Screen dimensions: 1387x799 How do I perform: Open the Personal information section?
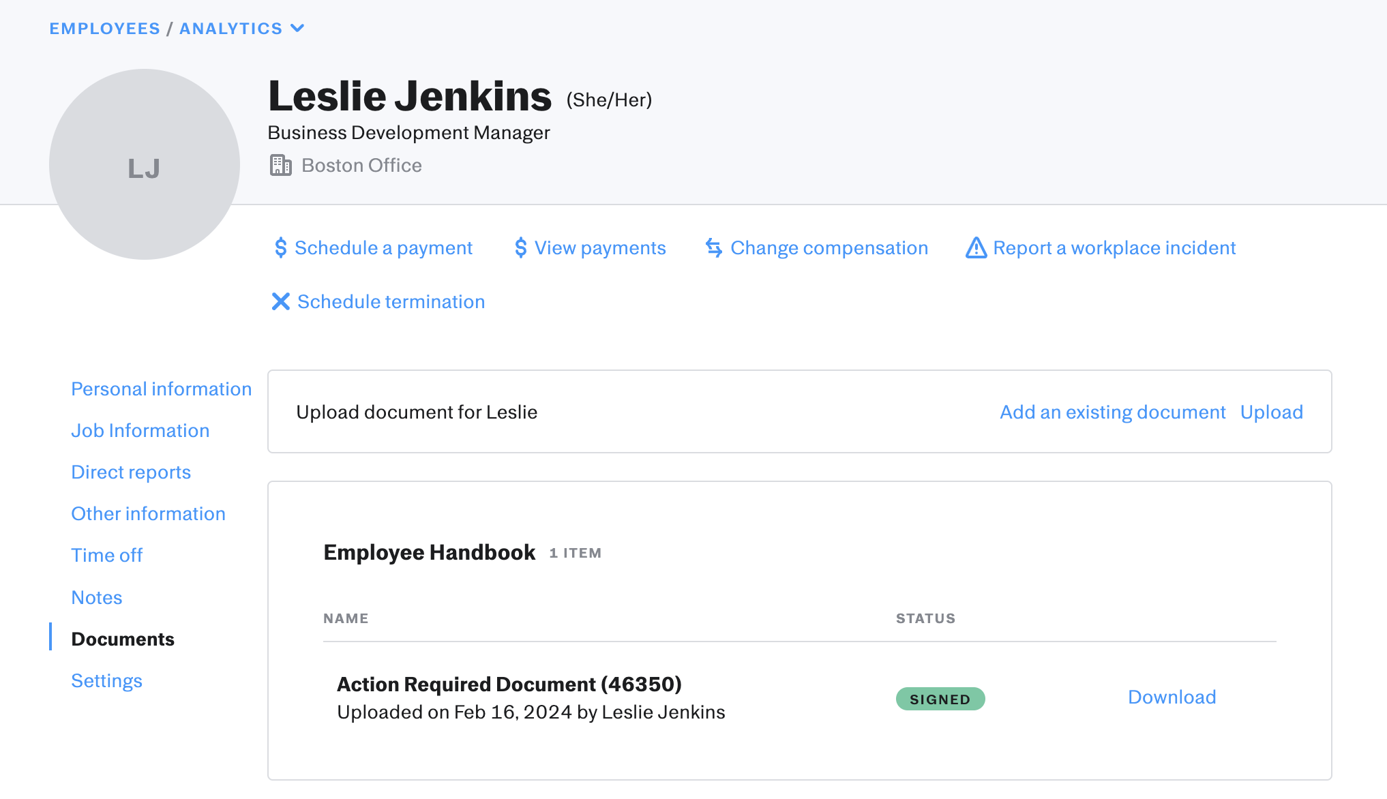(162, 389)
